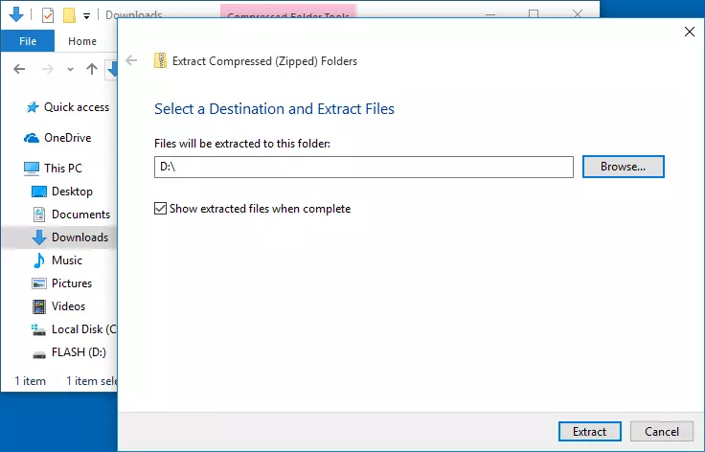This screenshot has width=705, height=452.
Task: Open the Customize Quick Access Toolbar dropdown
Action: [86, 16]
